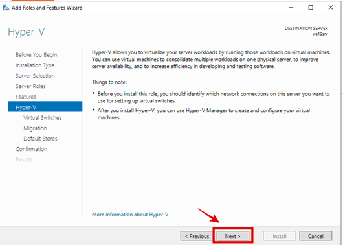Open the Default Stores sub-step
This screenshot has width=343, height=245.
pos(41,139)
